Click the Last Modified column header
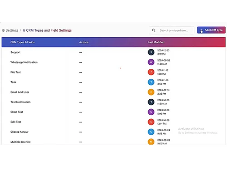 point(156,42)
